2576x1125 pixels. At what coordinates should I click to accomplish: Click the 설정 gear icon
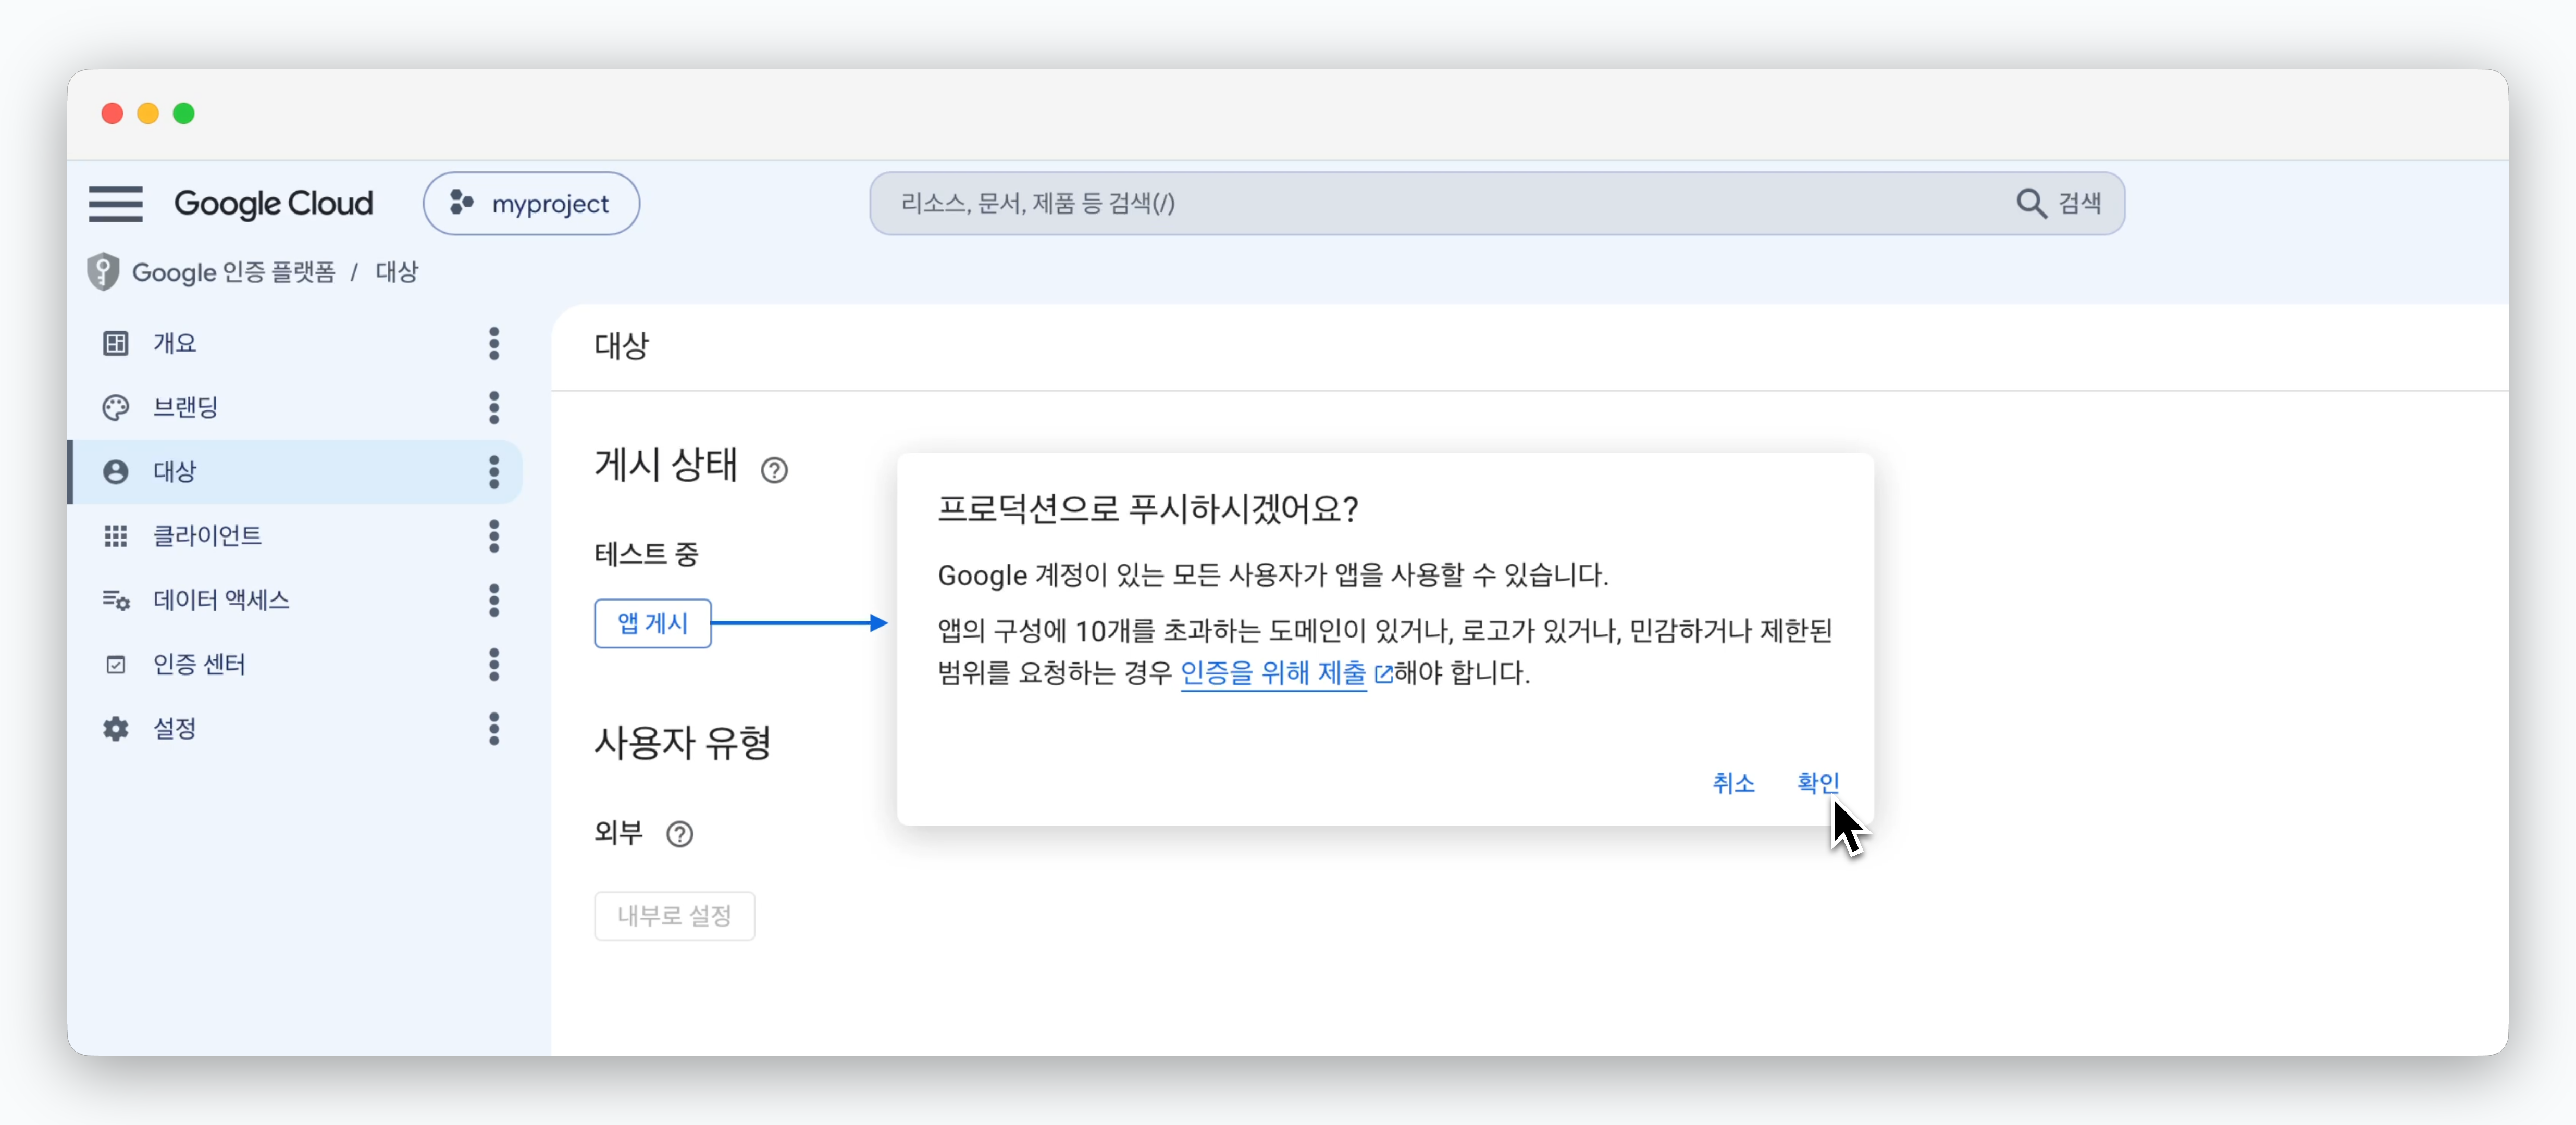tap(116, 729)
